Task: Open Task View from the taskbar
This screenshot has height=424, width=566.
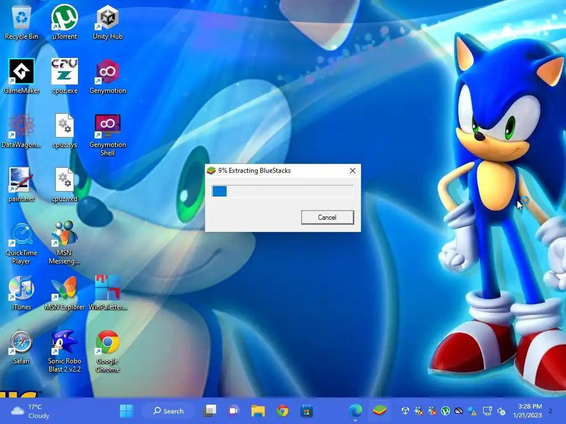Action: pos(209,411)
